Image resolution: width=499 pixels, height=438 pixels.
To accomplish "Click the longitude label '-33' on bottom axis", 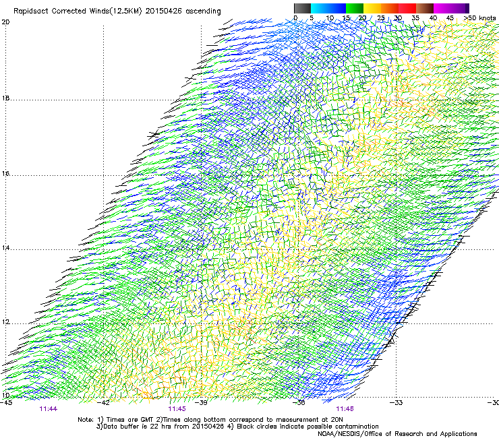I will click(397, 403).
